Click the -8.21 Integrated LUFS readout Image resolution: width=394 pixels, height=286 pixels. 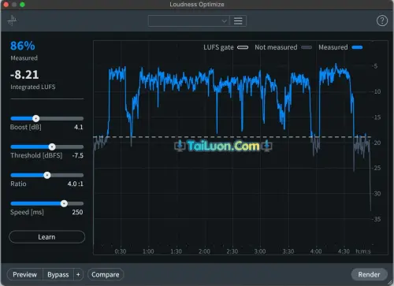coord(24,75)
